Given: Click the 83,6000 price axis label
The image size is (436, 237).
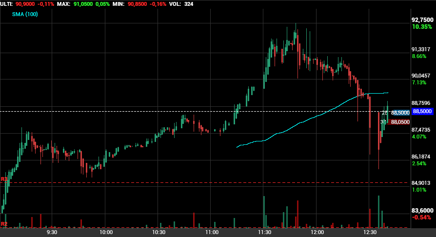Looking at the screenshot, I should point(422,211).
